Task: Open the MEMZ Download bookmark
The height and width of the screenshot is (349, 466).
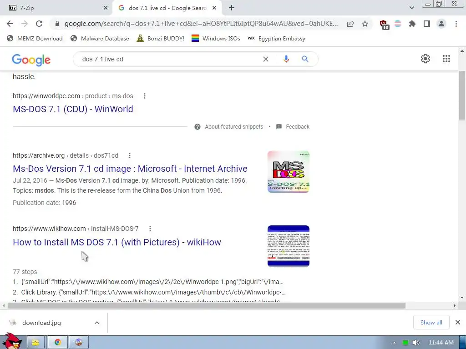Action: [x=35, y=38]
